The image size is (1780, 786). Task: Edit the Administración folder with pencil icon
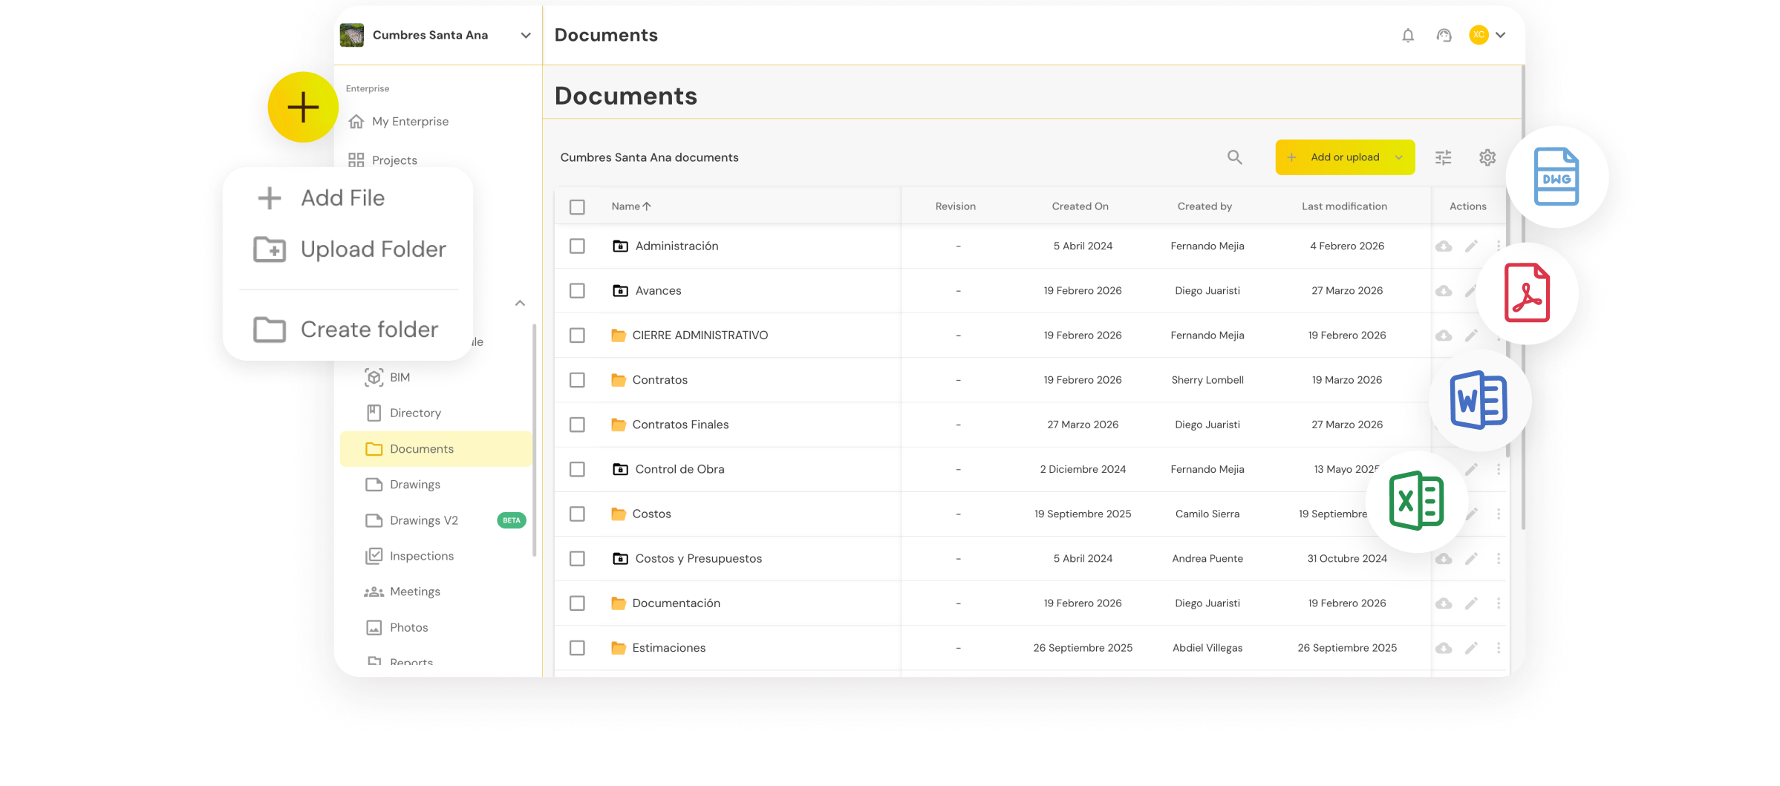[1471, 246]
